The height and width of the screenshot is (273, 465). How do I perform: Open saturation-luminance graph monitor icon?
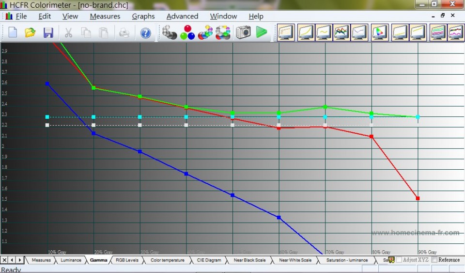pyautogui.click(x=438, y=32)
